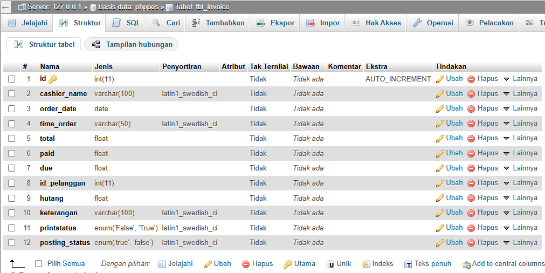
Task: Click the pencil Ubah icon for cashier_name row
Action: coord(440,94)
